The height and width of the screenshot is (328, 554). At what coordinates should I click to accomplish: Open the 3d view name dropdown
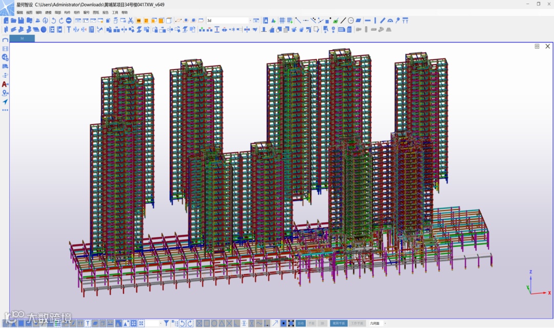pyautogui.click(x=250, y=20)
